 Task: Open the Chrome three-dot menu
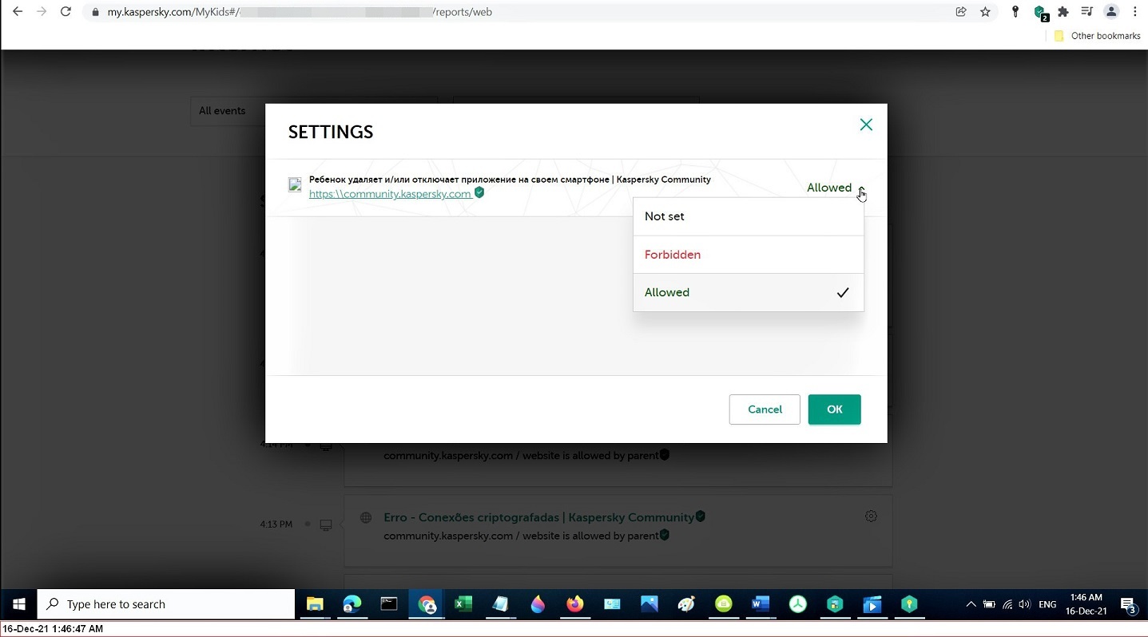[x=1135, y=12]
